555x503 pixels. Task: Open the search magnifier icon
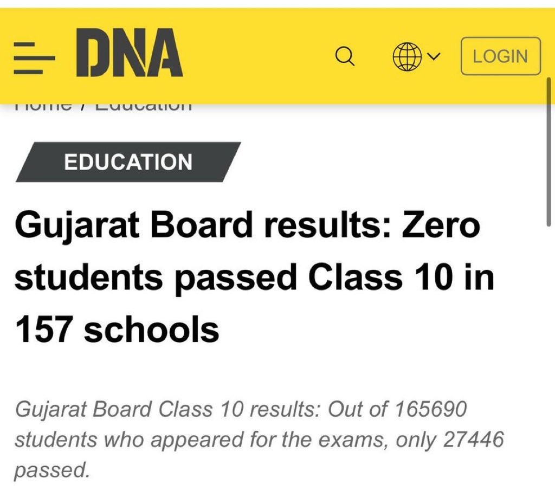coord(345,56)
